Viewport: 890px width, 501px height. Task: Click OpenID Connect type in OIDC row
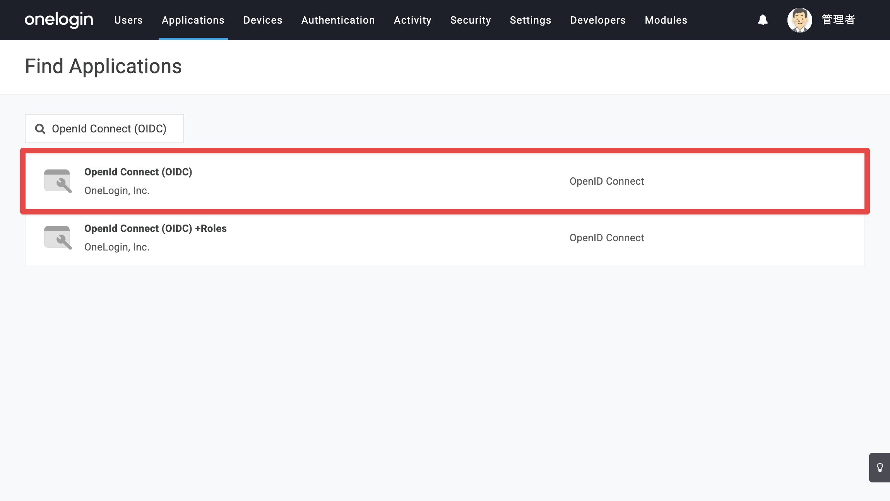point(607,181)
